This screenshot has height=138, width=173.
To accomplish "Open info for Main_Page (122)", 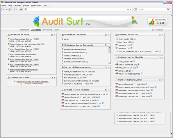I will point(133,42).
